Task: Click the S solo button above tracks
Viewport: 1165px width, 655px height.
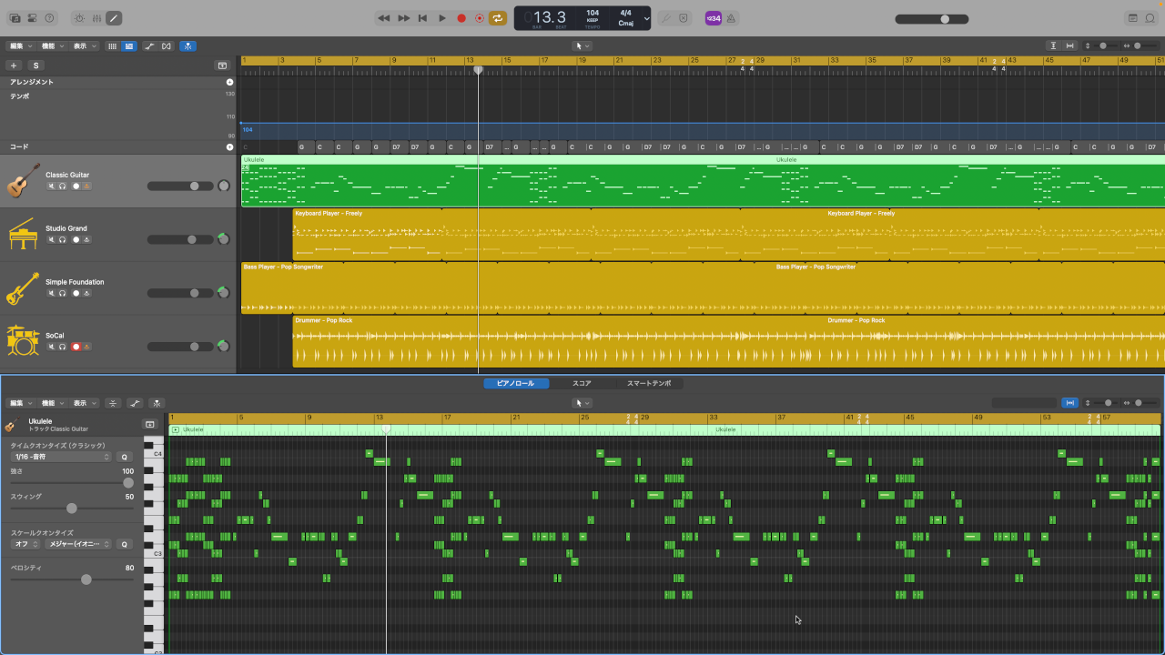Action: tap(36, 65)
